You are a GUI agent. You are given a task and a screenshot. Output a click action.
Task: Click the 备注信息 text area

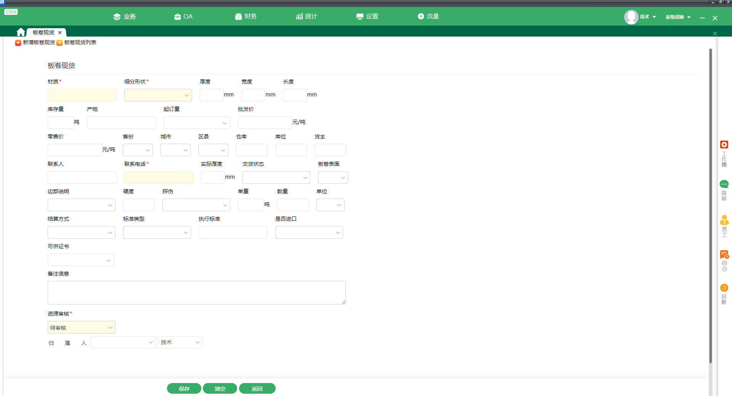tap(196, 292)
